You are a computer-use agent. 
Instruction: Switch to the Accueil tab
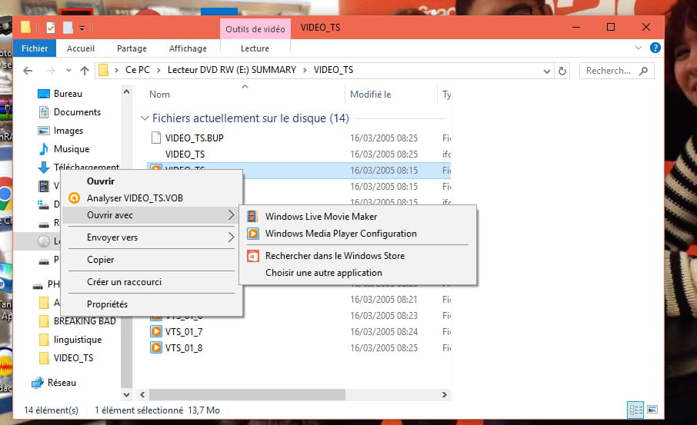point(81,48)
